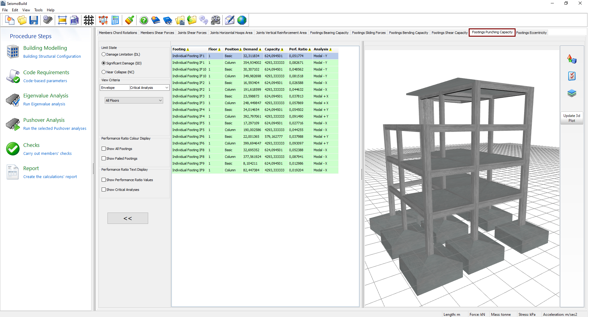Image resolution: width=589 pixels, height=317 pixels.
Task: Expand the All Floors dropdown
Action: (134, 100)
